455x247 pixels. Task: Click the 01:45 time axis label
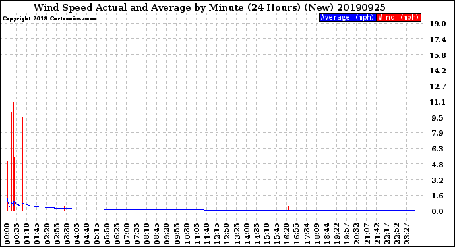pos(37,234)
